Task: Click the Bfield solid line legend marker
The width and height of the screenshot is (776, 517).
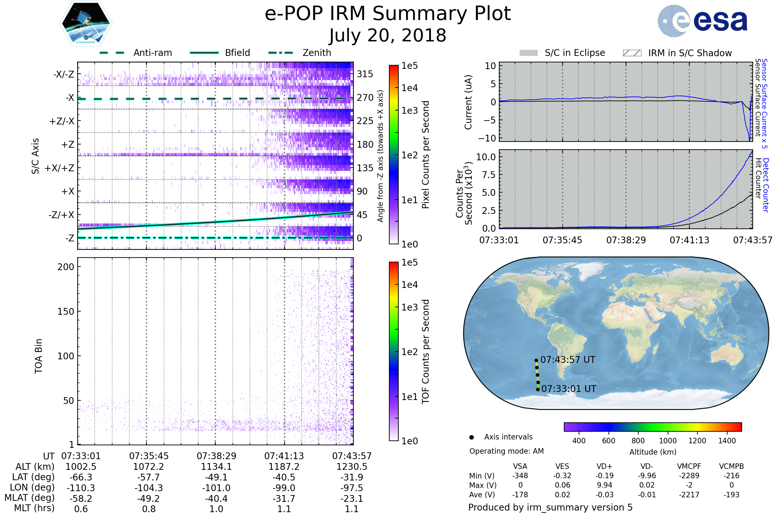Action: pyautogui.click(x=204, y=53)
